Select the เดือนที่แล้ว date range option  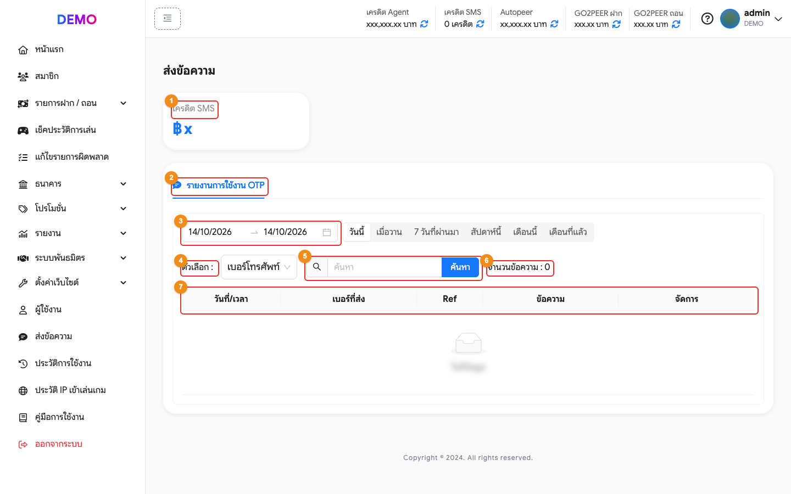568,232
